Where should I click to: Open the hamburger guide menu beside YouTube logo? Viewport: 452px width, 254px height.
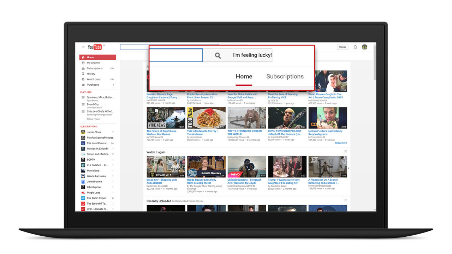click(x=83, y=47)
